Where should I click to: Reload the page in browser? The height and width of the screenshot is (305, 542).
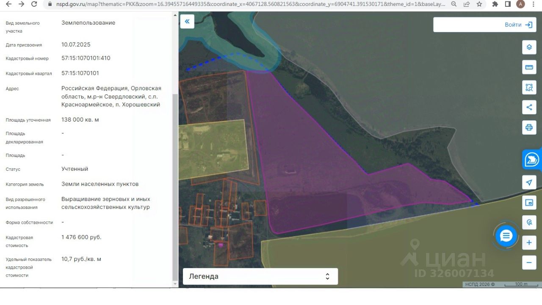[34, 4]
